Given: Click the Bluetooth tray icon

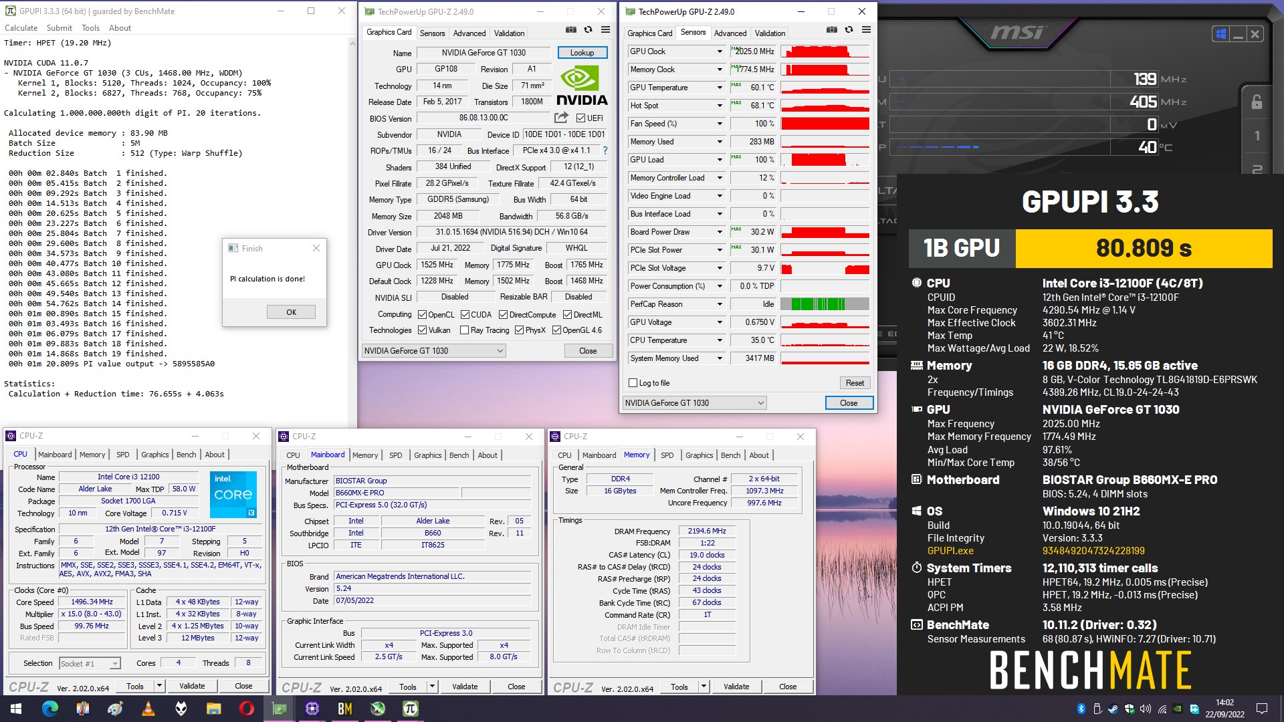Looking at the screenshot, I should [x=1081, y=709].
